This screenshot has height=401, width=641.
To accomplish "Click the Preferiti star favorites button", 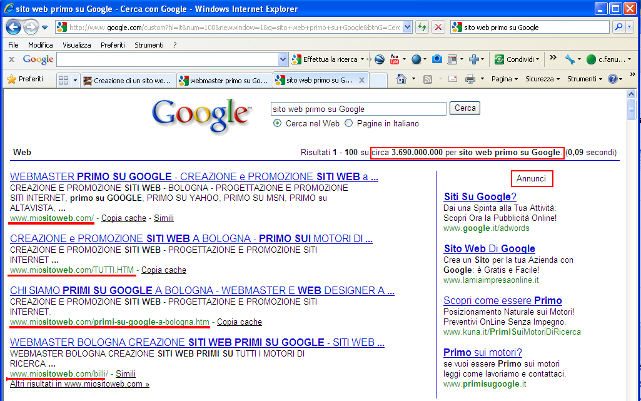I will tap(25, 79).
